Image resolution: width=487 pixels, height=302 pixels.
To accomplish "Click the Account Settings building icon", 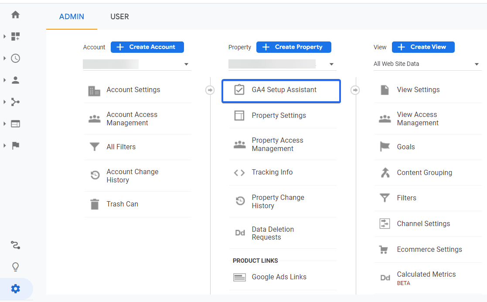I will click(94, 91).
